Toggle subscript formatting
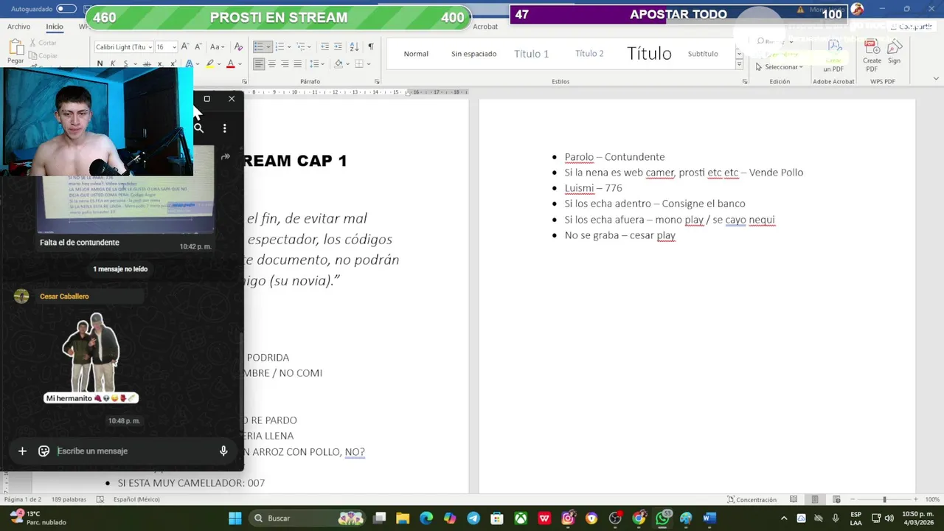 [x=159, y=64]
